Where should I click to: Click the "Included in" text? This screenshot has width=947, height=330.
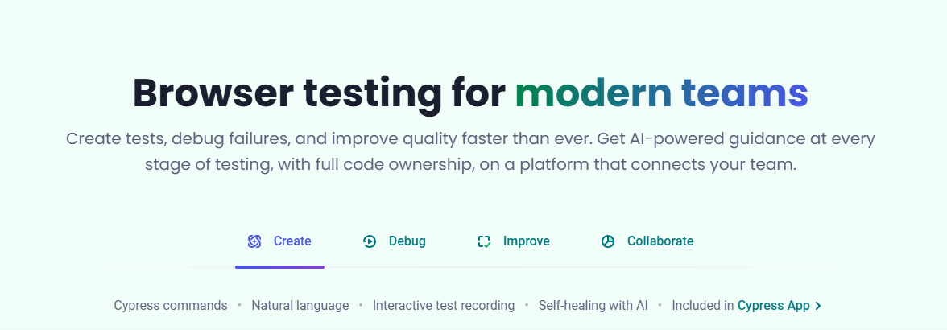click(702, 306)
